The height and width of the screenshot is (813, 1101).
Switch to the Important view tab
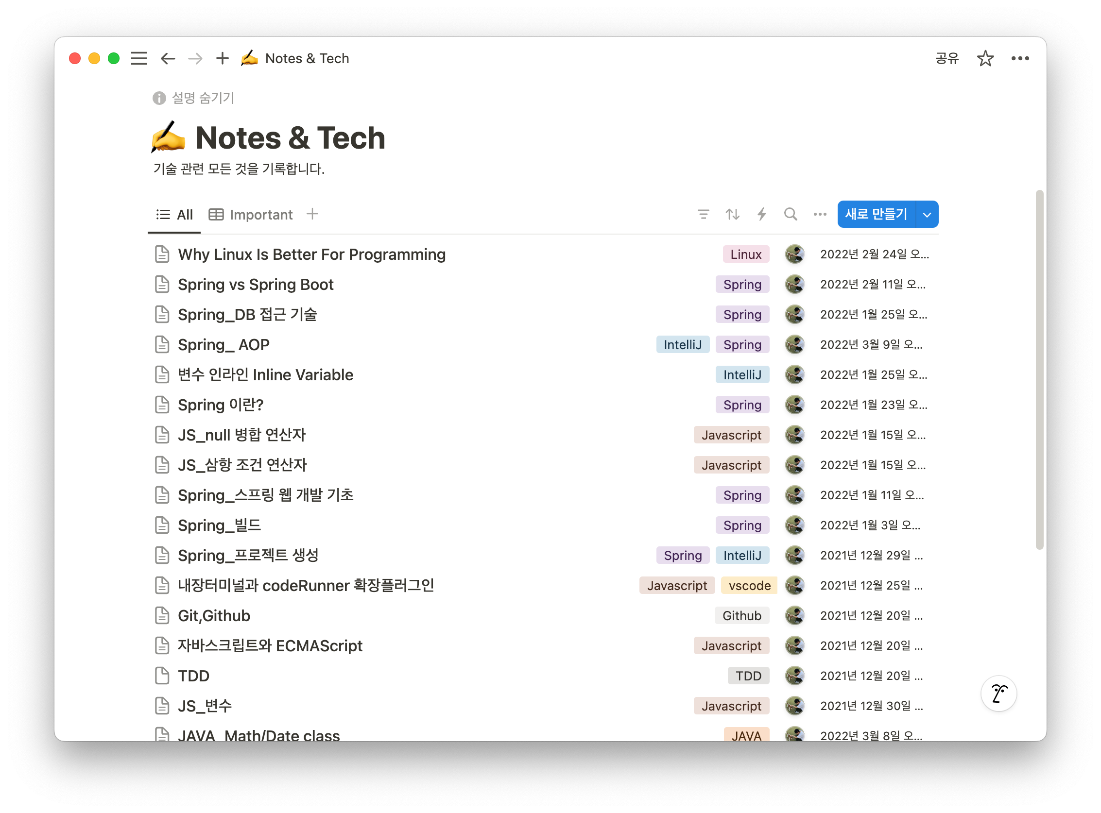[x=251, y=215]
